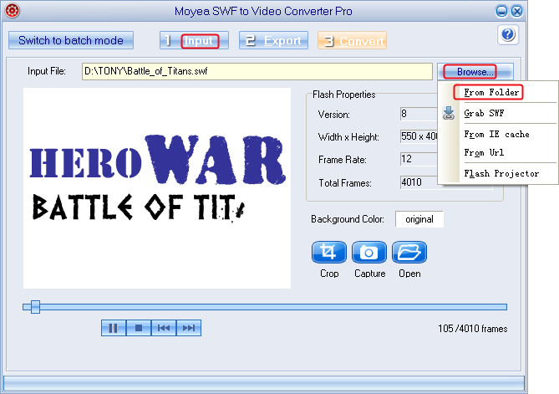559x394 pixels.
Task: Click the 'Capture' label text
Action: (369, 274)
